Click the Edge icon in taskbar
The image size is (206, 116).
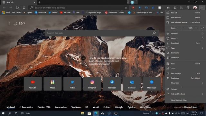(96, 113)
